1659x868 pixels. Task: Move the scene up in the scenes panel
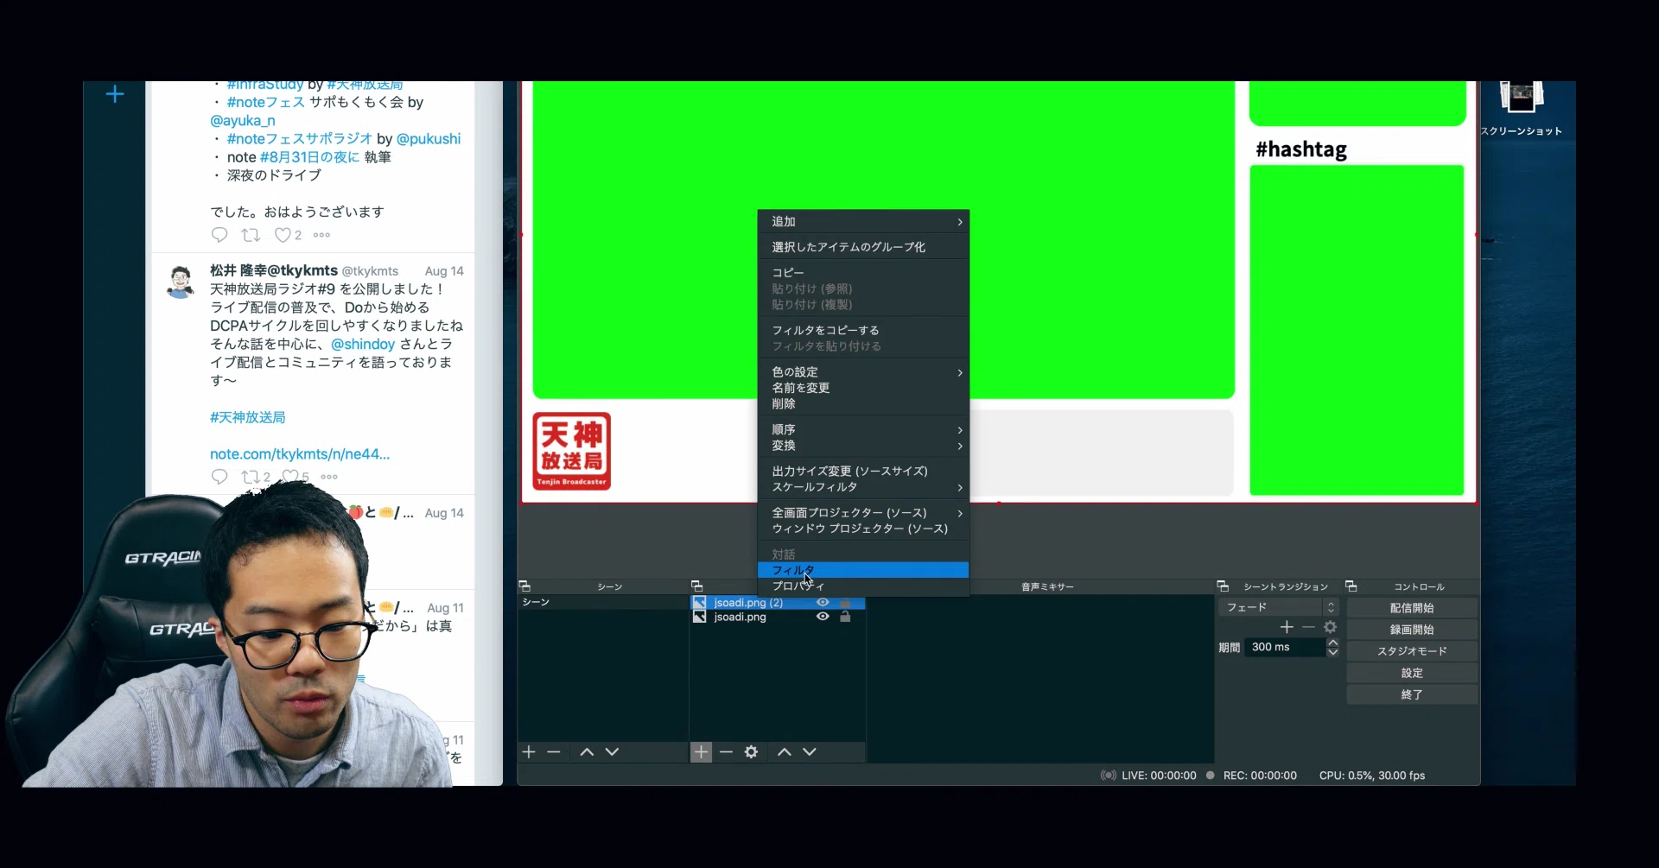tap(587, 752)
